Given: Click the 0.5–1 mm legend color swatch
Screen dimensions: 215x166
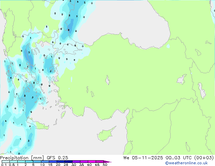Looking at the screenshot, I should pyautogui.click(x=14, y=162).
